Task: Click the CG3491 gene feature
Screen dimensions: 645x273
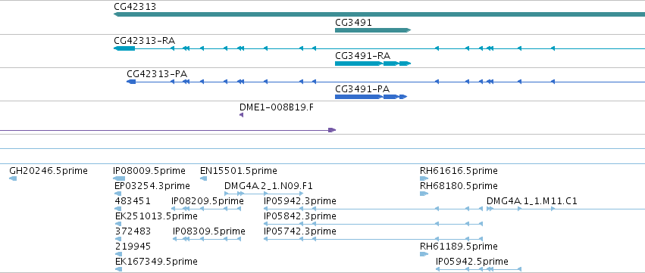Action: point(373,30)
